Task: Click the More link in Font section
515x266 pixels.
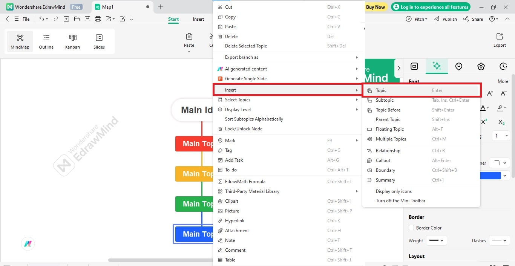Action: click(x=503, y=81)
